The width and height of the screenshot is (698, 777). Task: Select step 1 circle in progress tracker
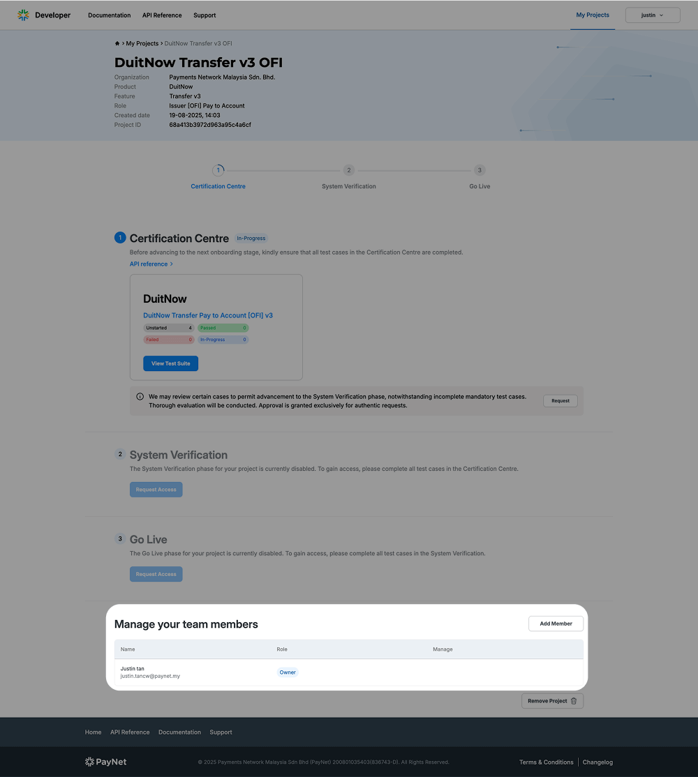218,170
